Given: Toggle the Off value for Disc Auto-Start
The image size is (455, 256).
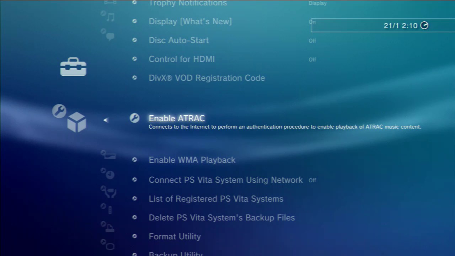Looking at the screenshot, I should click(312, 41).
